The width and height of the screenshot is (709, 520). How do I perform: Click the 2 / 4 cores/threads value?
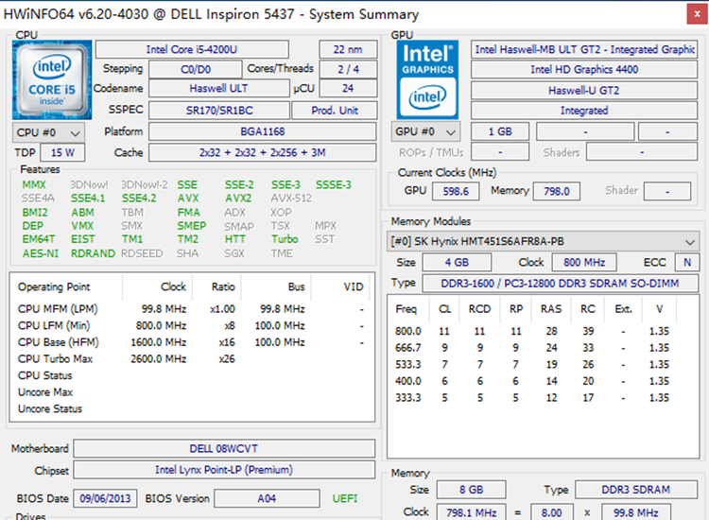(x=348, y=69)
